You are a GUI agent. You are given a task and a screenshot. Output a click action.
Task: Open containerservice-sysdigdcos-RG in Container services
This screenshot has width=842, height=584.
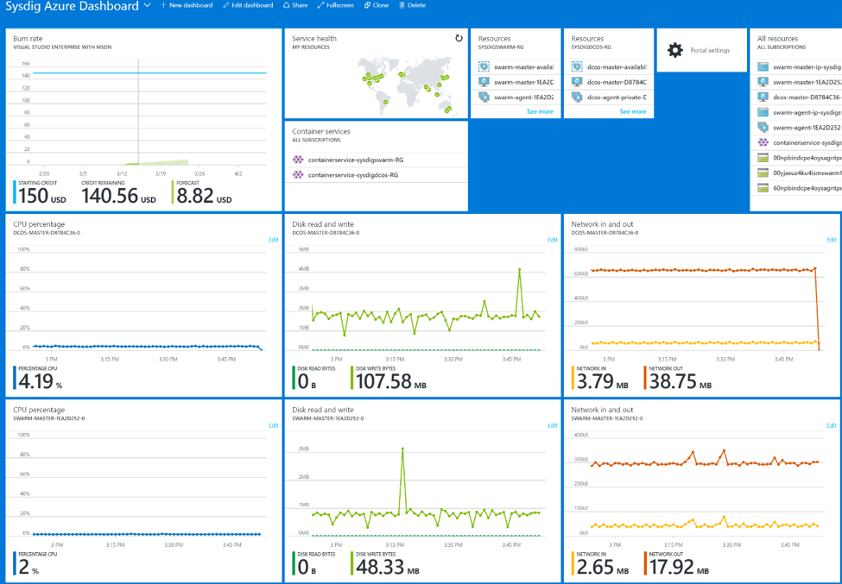click(353, 175)
